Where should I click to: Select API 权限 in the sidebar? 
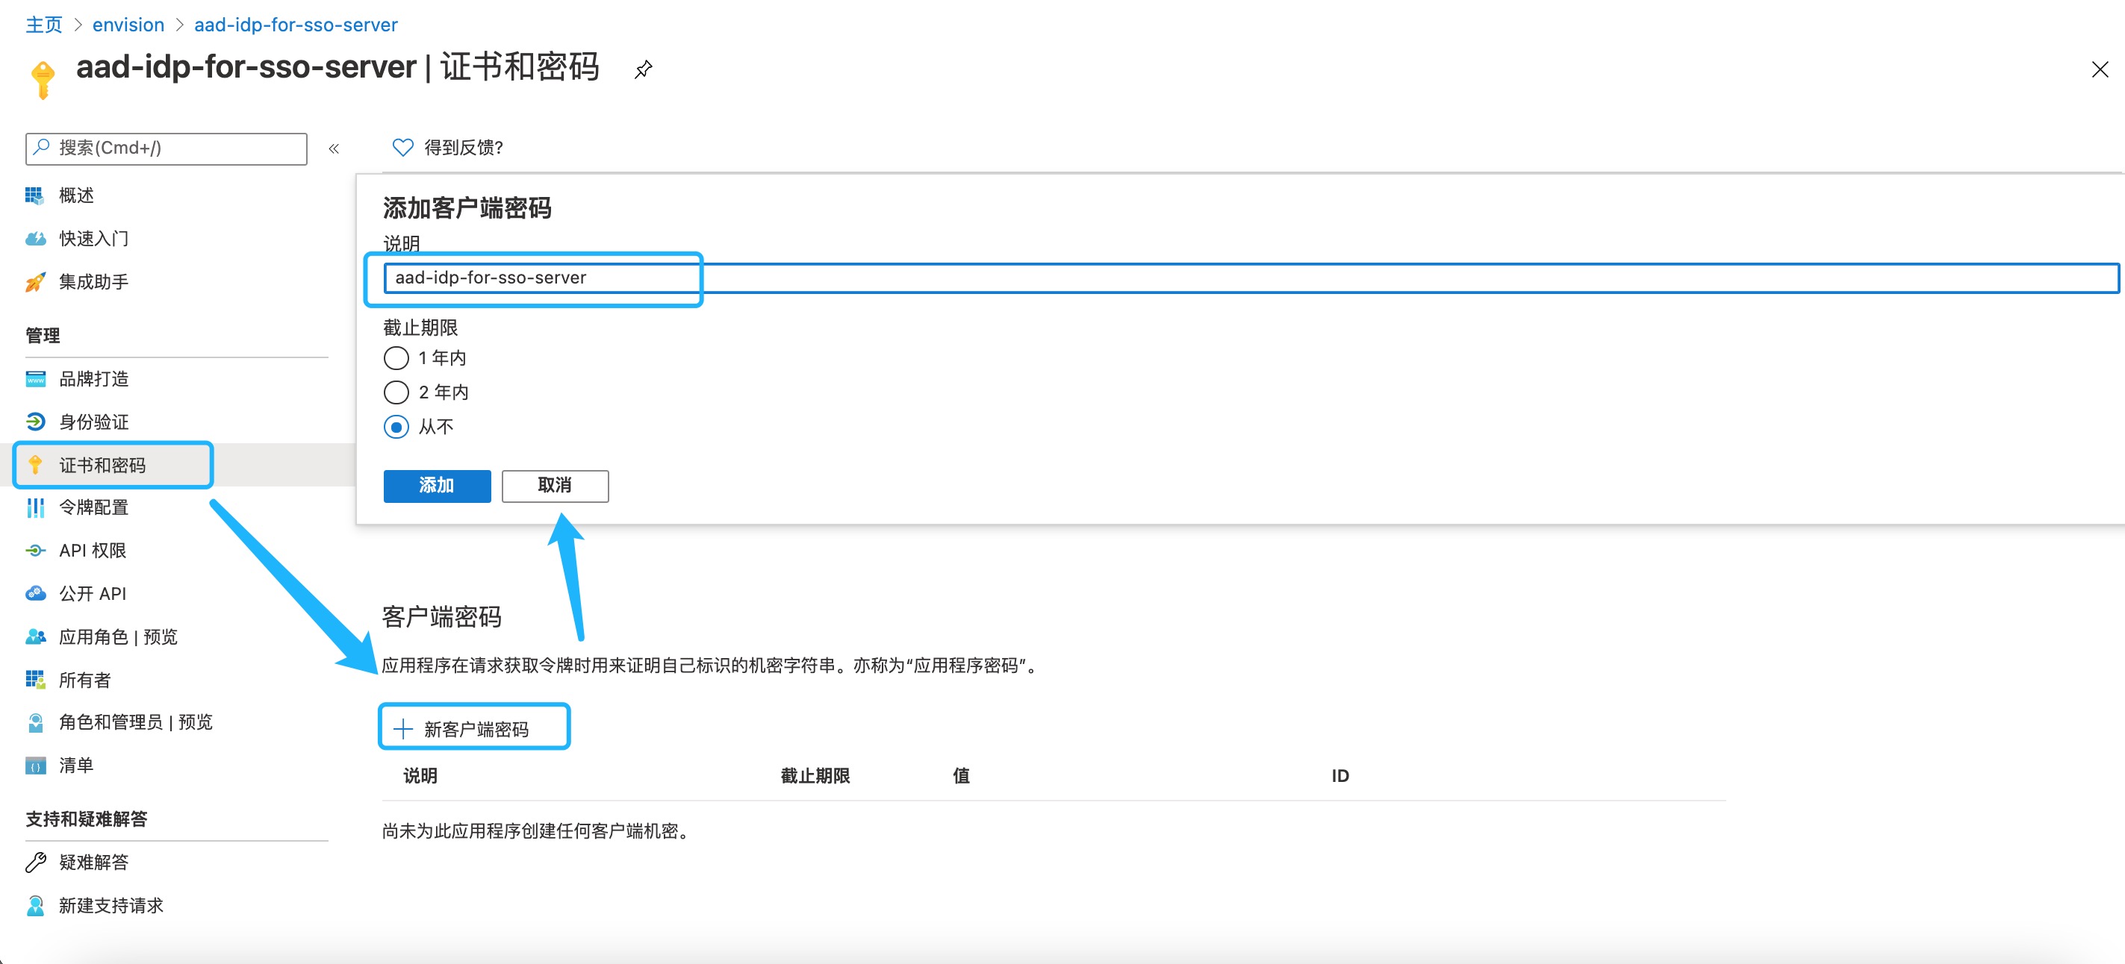pos(93,550)
